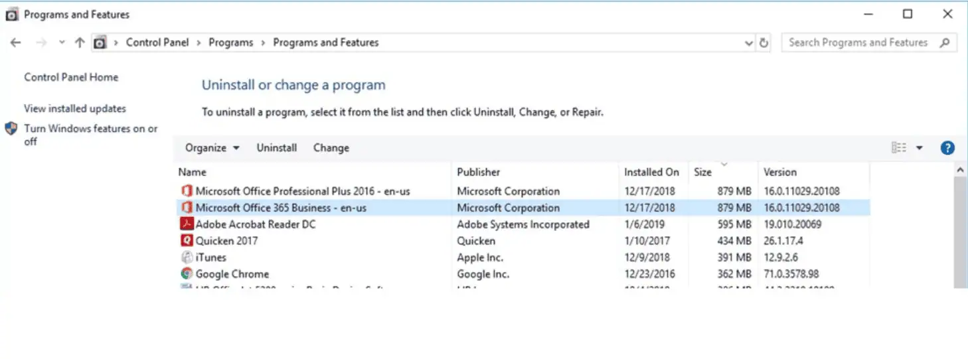The image size is (968, 359).
Task: Sort by Installed On column header
Action: pyautogui.click(x=653, y=172)
